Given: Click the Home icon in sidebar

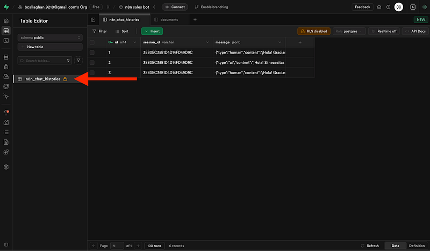Looking at the screenshot, I should [x=6, y=20].
